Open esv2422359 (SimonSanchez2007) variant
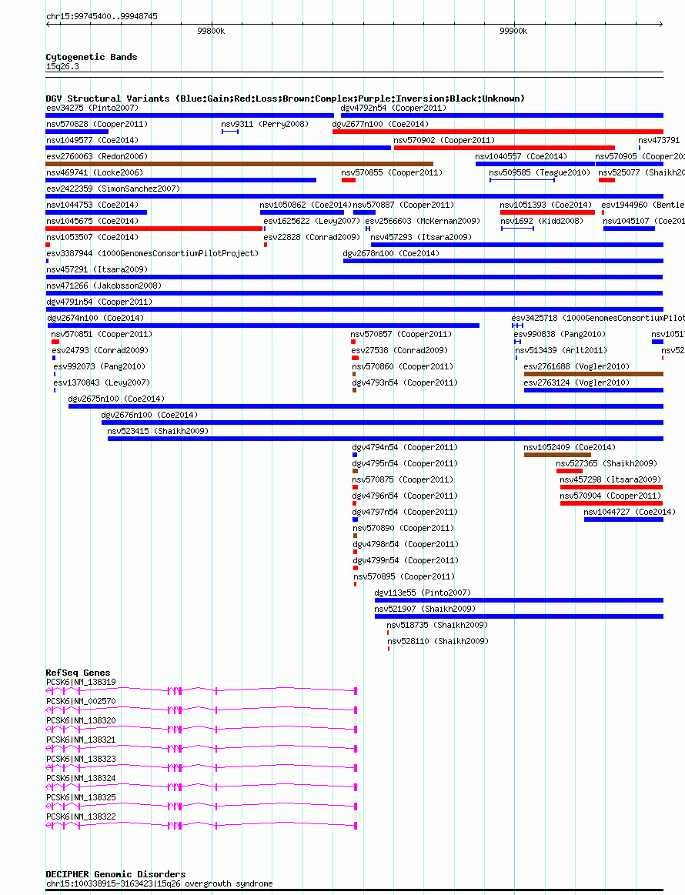The image size is (685, 895). point(113,189)
